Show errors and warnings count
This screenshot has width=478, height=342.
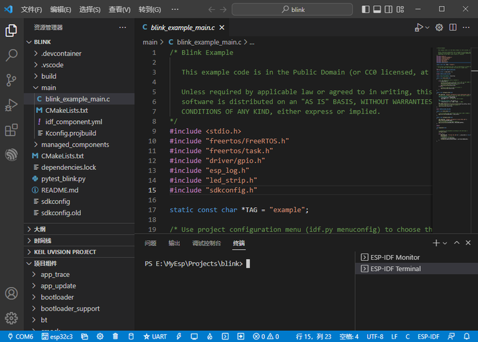(266, 337)
